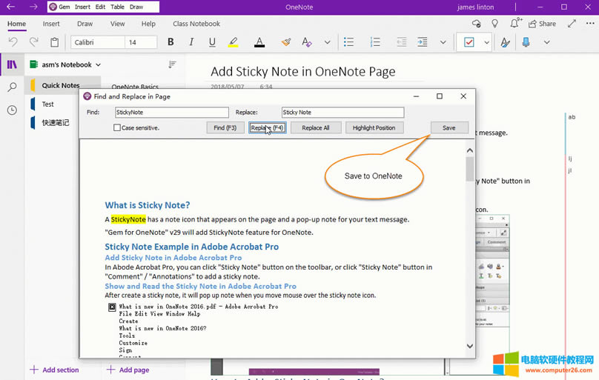Toggle the To Do tag checkbox
599x380 pixels.
pos(469,42)
